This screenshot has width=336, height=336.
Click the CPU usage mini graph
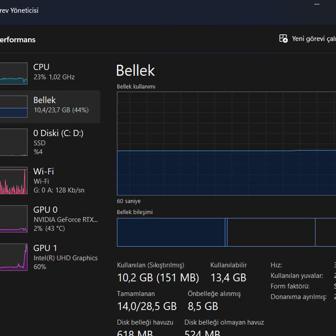(x=14, y=73)
